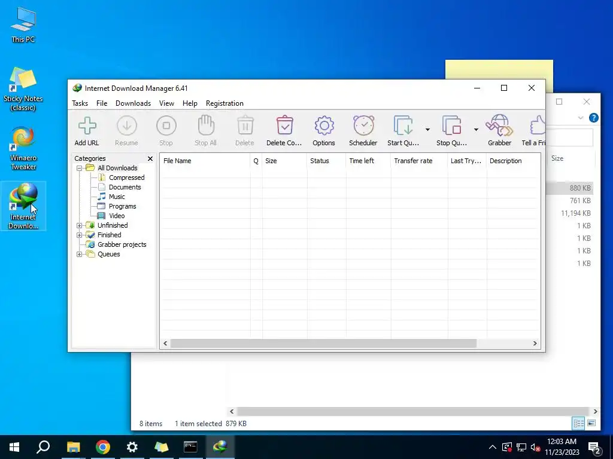613x459 pixels.
Task: Click Explorer window horizontal scrollbar thumb
Action: click(412, 411)
